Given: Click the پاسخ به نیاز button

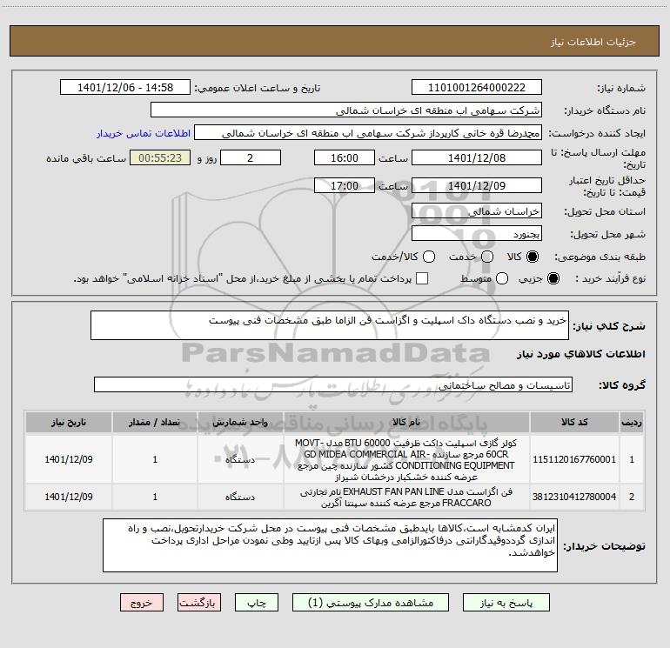Looking at the screenshot, I should 506,602.
